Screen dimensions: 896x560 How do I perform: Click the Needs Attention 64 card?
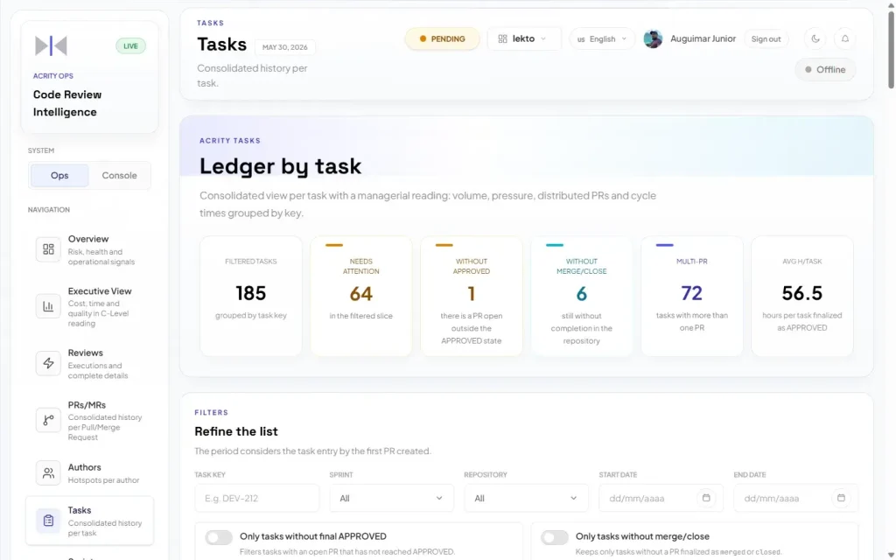point(361,296)
